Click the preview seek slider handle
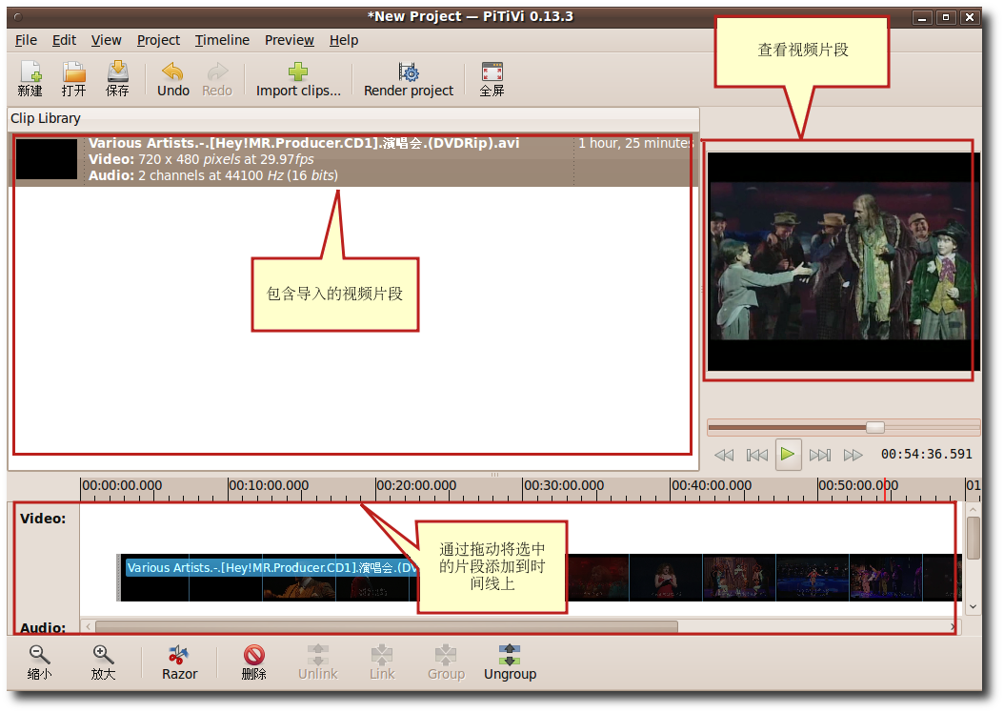Viewport: 1004px width, 713px height. click(875, 427)
